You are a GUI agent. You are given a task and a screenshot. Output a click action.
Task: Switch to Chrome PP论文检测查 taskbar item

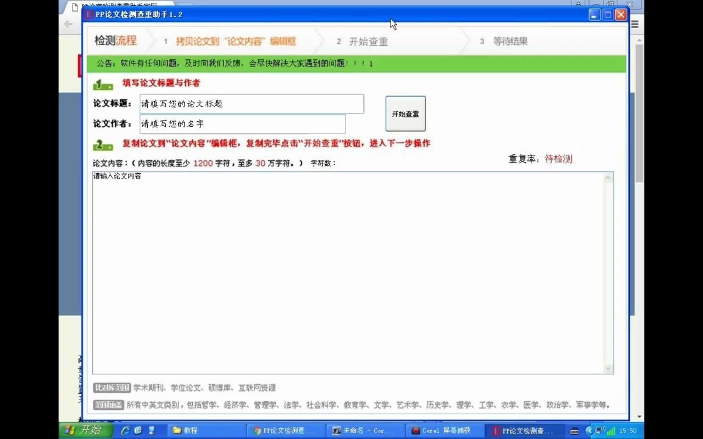coord(286,430)
